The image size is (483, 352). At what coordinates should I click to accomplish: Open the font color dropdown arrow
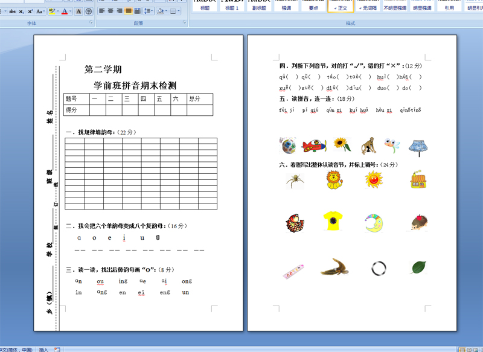71,11
